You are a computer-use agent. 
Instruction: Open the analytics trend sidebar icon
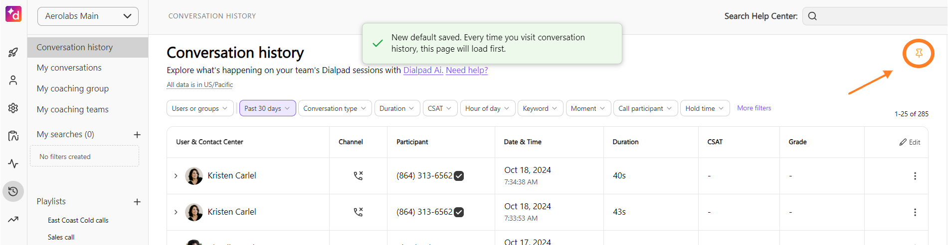13,219
